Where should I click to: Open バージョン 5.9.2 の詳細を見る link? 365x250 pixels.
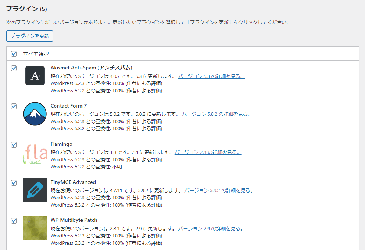(x=220, y=191)
